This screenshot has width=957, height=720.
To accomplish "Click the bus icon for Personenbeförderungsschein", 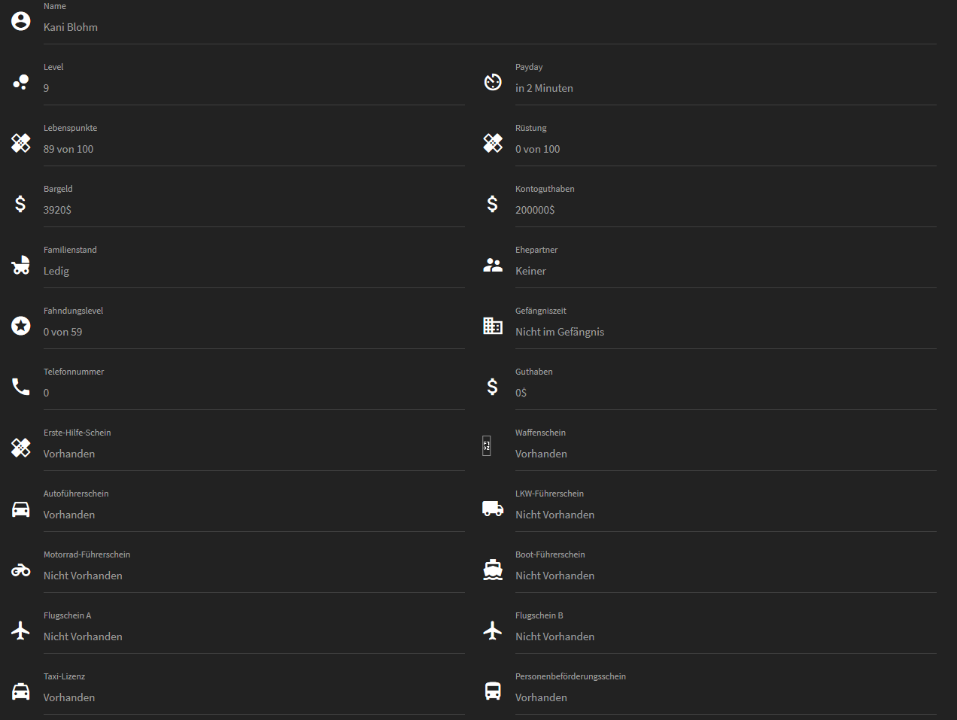I will pos(493,691).
